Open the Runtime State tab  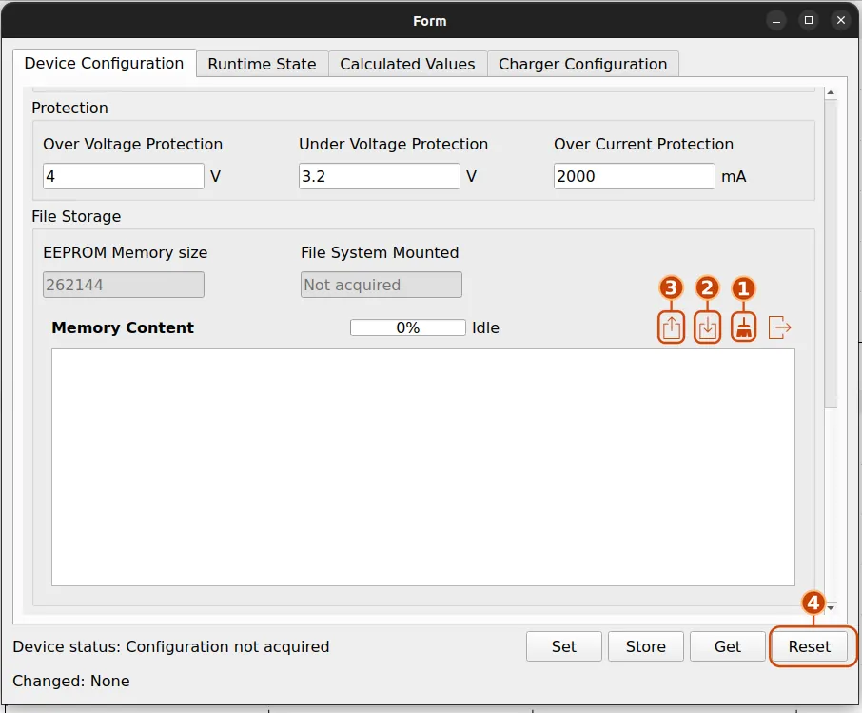pos(263,64)
